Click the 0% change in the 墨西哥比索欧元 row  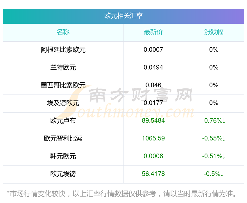click(214, 85)
